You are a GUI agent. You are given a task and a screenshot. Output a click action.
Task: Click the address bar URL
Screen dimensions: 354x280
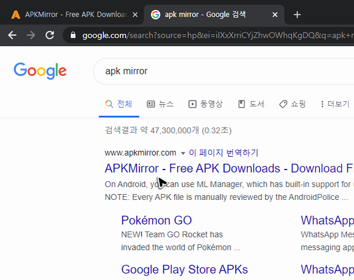[x=218, y=36]
